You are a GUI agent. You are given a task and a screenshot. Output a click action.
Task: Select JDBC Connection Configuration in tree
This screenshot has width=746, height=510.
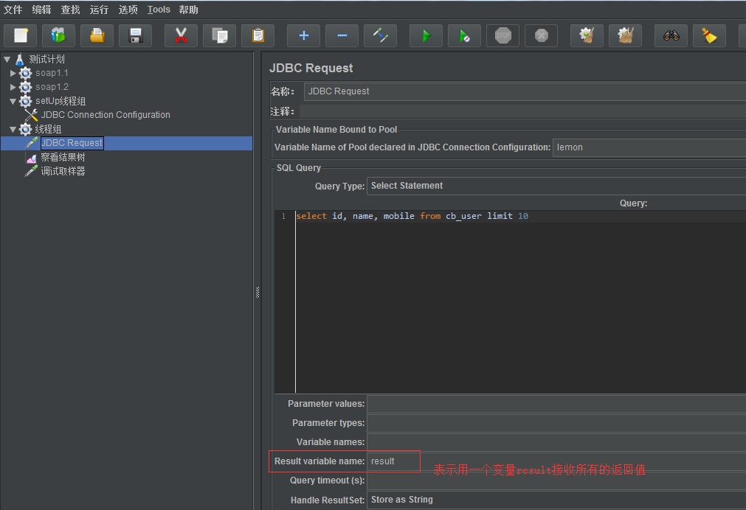click(106, 115)
